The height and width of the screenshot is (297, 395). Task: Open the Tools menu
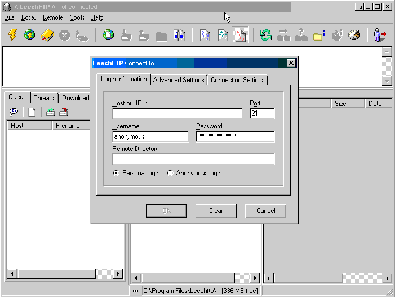tap(77, 17)
